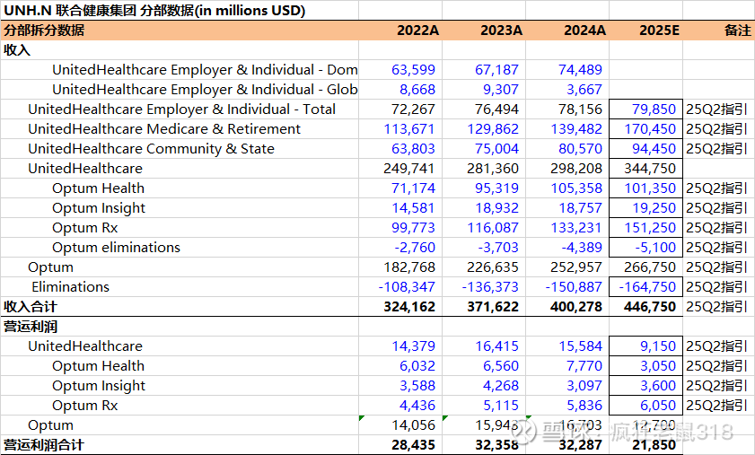Click the 2025E cell showing 79,850
The height and width of the screenshot is (455, 755).
click(x=654, y=109)
